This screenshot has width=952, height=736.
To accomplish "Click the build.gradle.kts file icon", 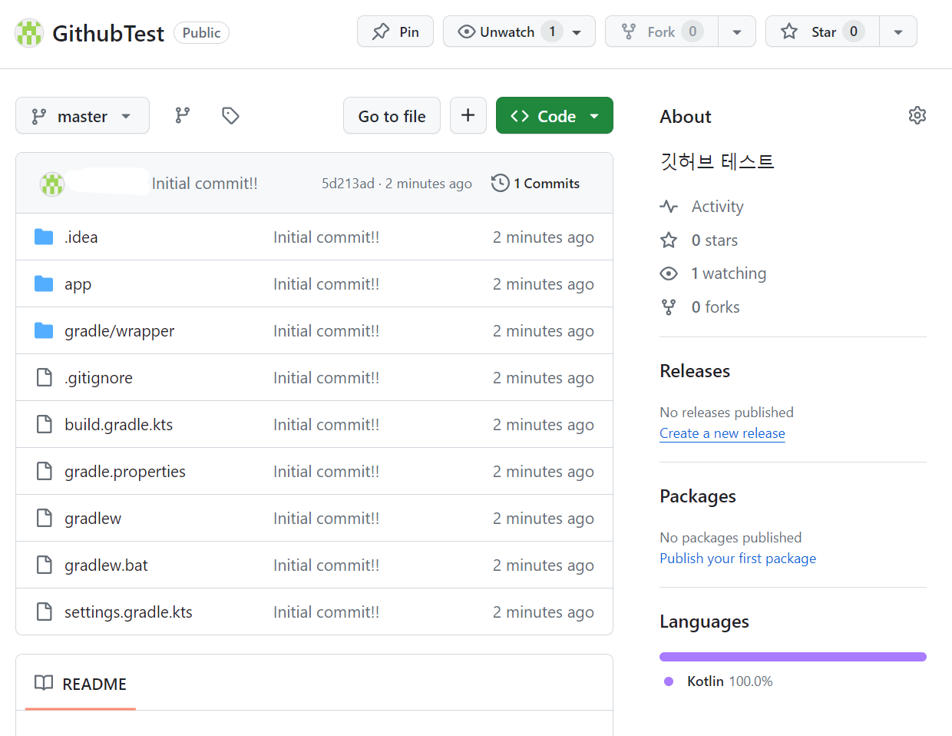I will pyautogui.click(x=45, y=424).
